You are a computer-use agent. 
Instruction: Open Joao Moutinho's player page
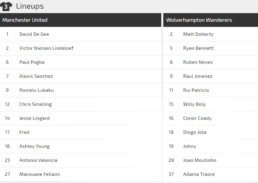pyautogui.click(x=199, y=160)
